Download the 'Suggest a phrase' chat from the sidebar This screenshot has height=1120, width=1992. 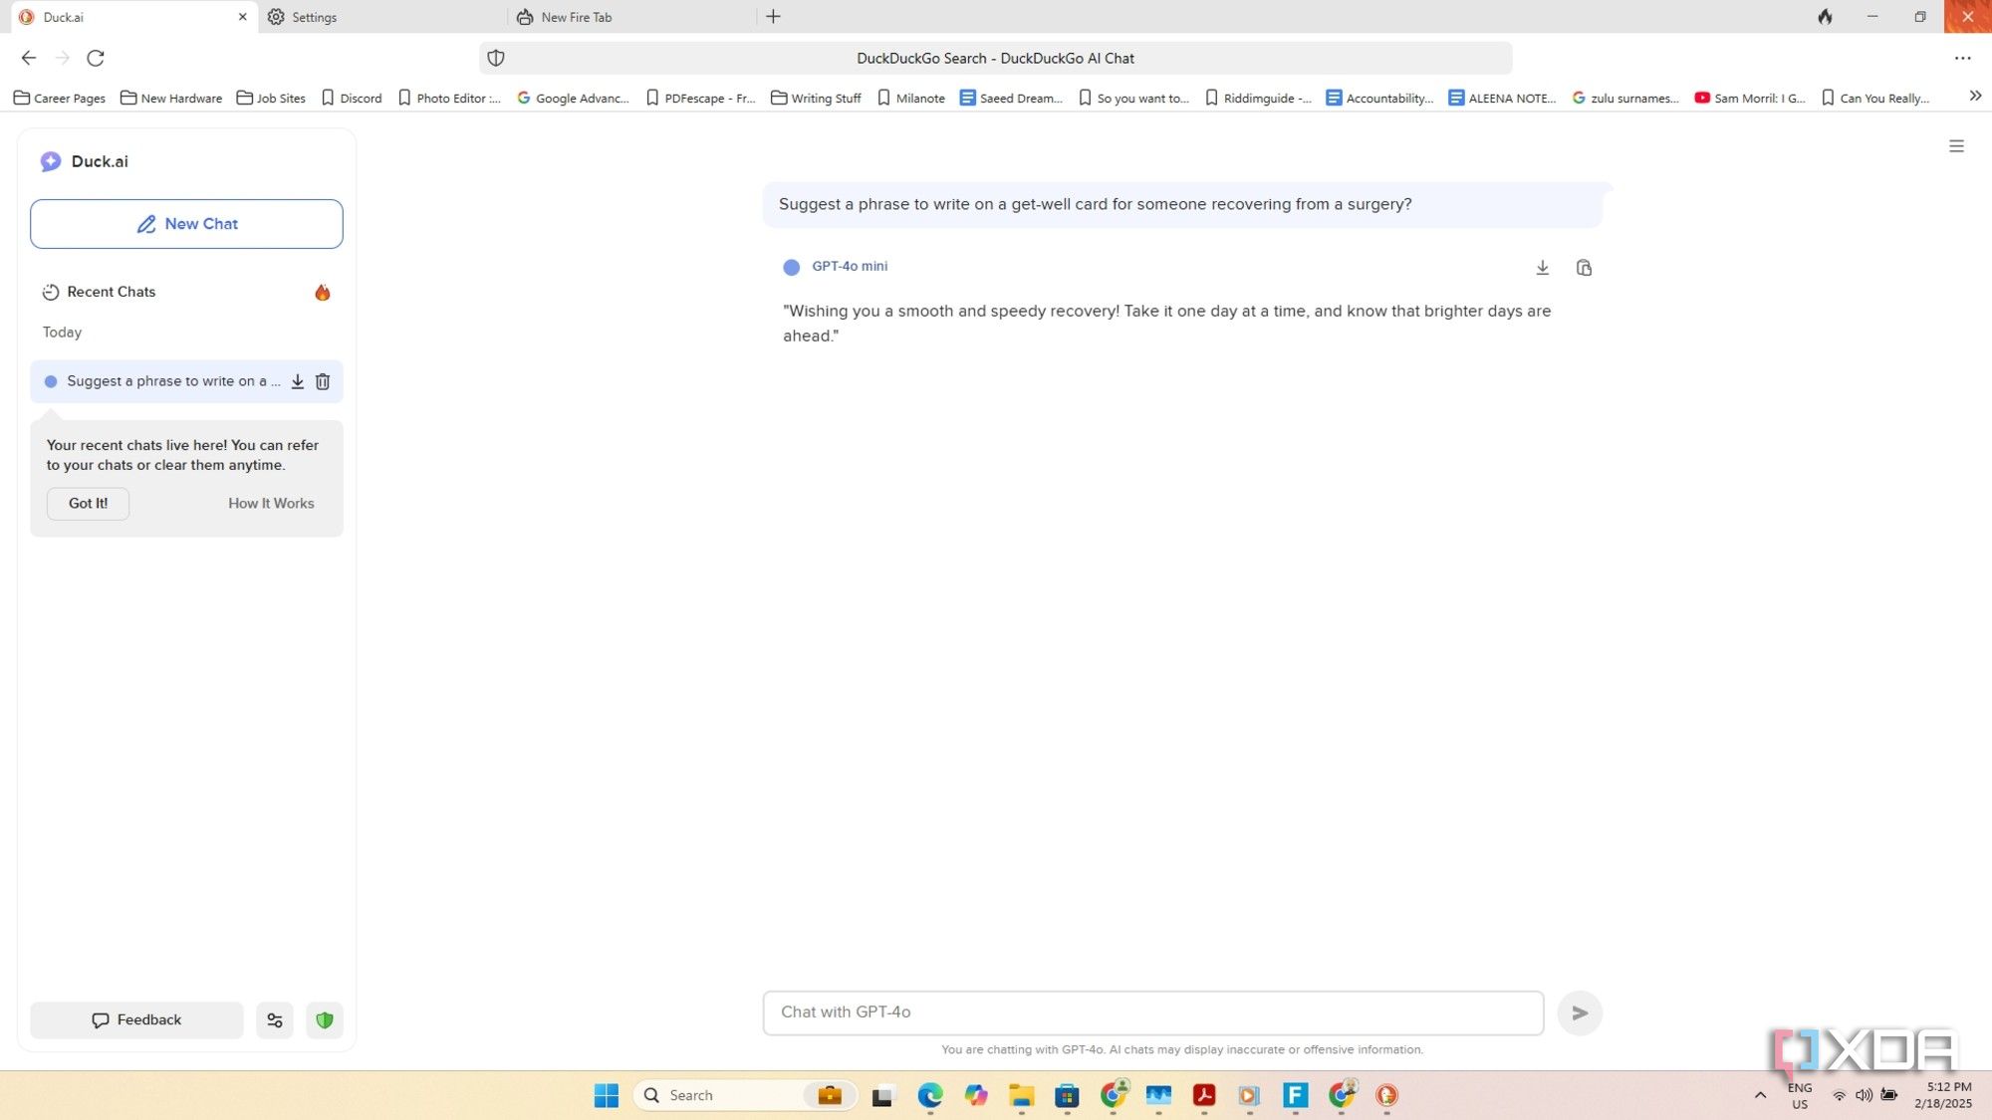297,381
